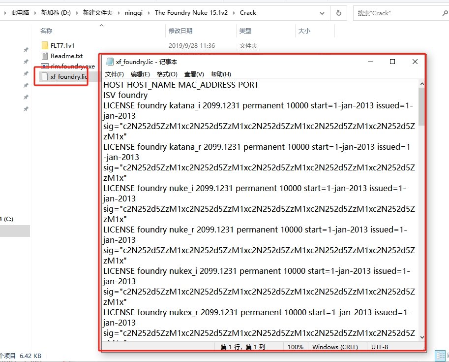Viewport: 449px width, 362px height.
Task: Click the (C:) drive in navigation pane
Action: click(6, 219)
